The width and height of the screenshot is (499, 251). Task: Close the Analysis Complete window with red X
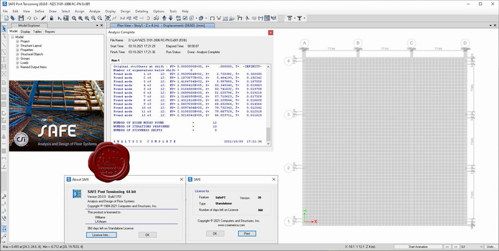point(271,32)
